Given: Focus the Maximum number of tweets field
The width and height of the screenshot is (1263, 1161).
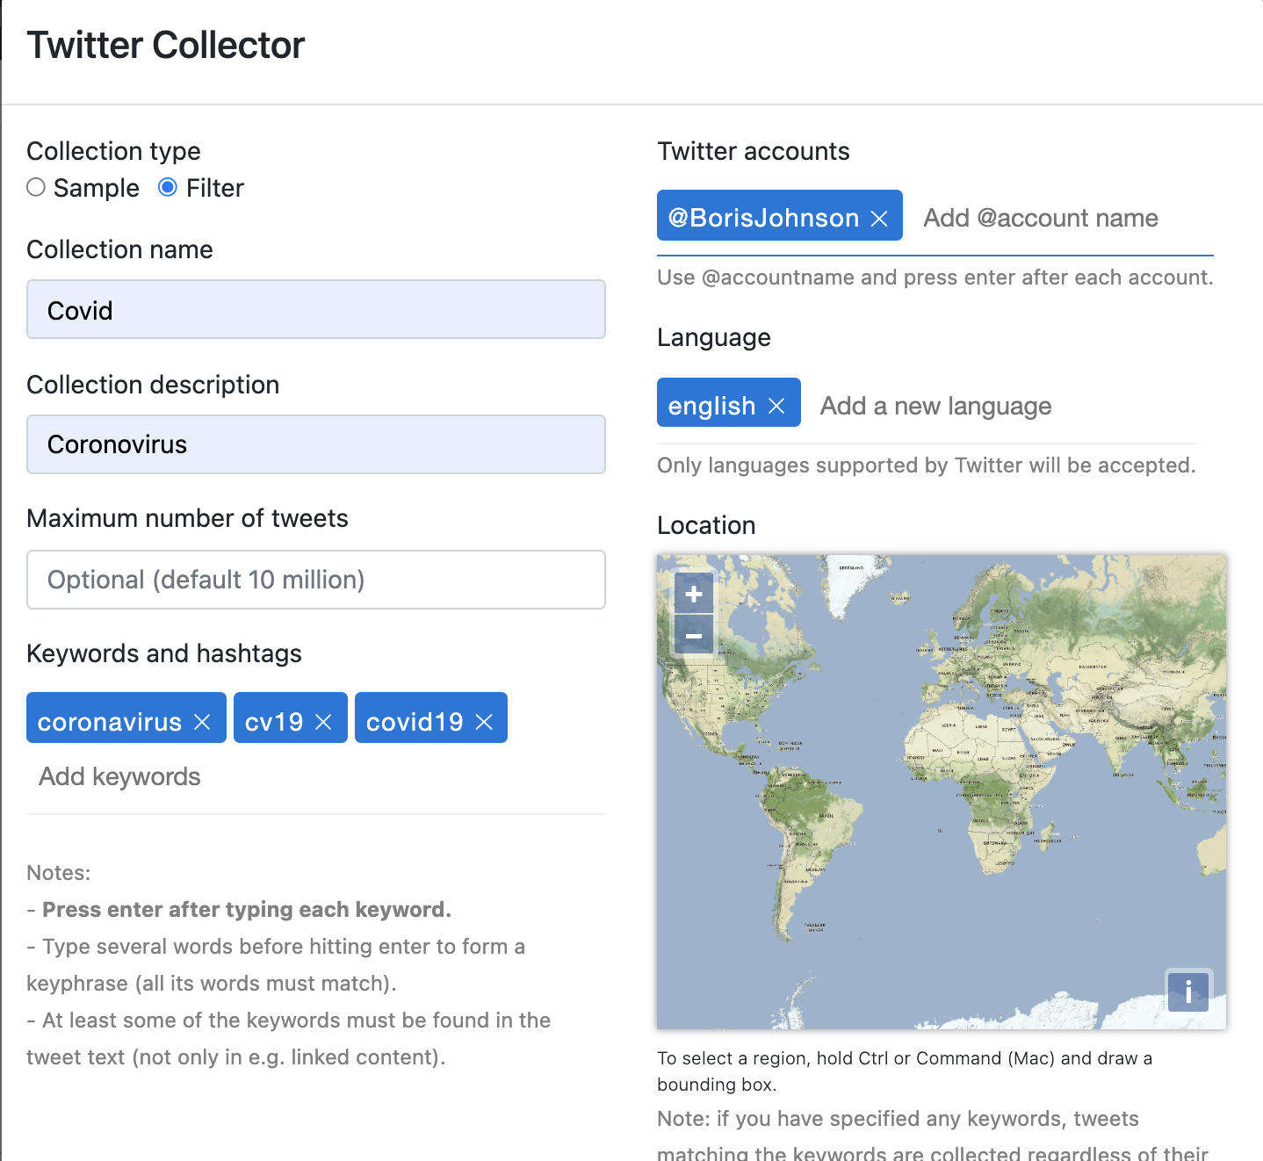Looking at the screenshot, I should point(316,580).
